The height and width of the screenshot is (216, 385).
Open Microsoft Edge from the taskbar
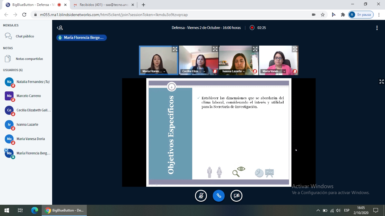pos(35,210)
